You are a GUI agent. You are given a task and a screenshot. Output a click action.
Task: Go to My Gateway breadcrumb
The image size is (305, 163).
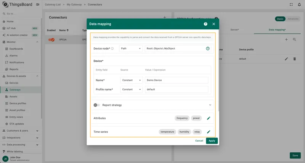[74, 5]
